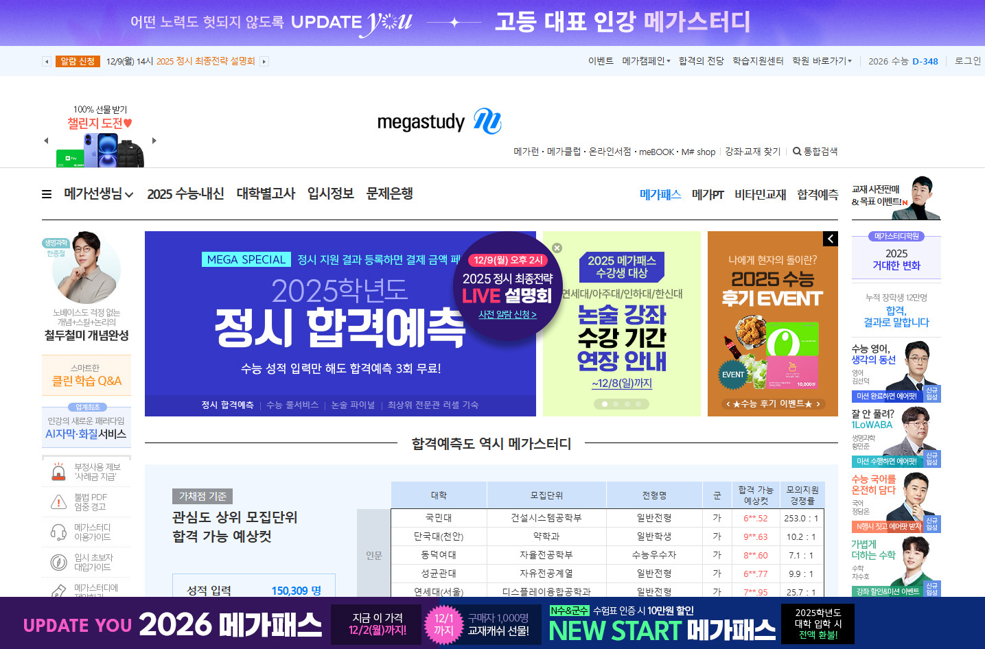Click the left arrow beside the challenge banner
The image size is (985, 649).
(46, 140)
